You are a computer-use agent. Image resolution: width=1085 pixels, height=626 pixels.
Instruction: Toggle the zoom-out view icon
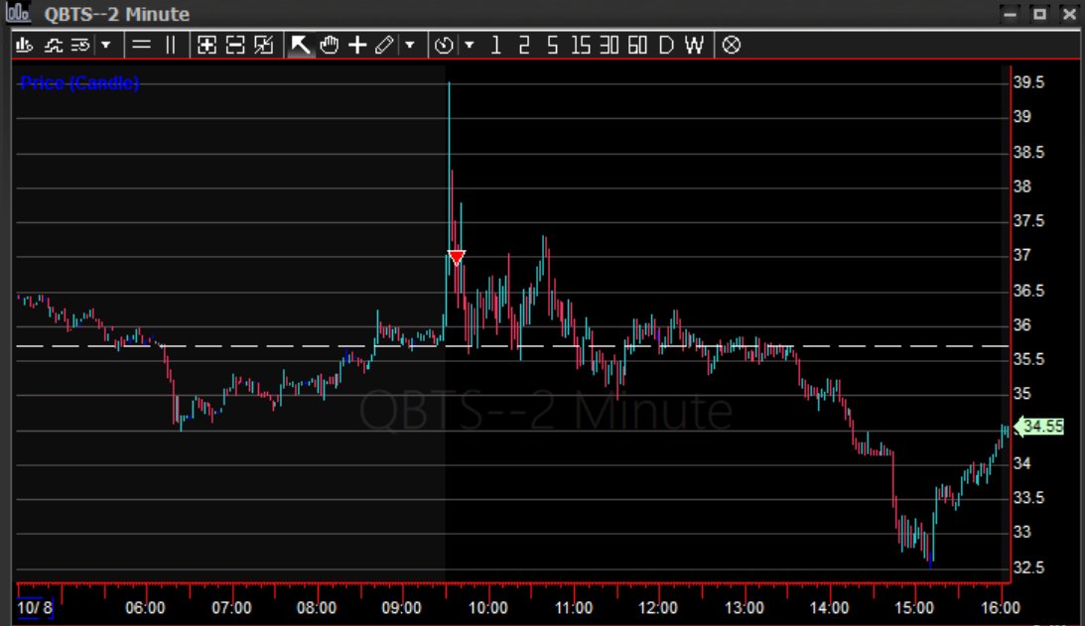[233, 45]
